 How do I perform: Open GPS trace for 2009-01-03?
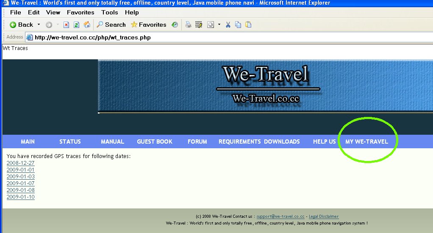pyautogui.click(x=21, y=176)
